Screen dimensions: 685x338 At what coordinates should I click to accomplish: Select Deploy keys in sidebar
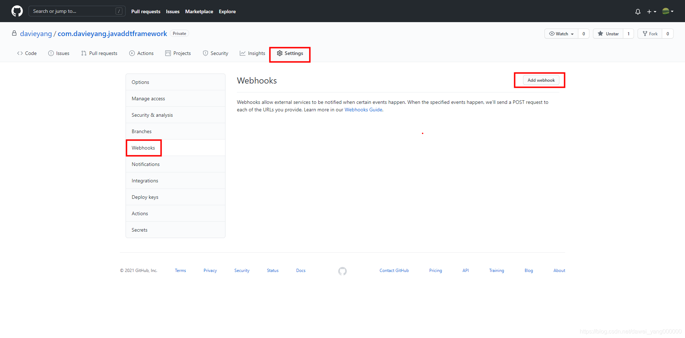(x=176, y=197)
